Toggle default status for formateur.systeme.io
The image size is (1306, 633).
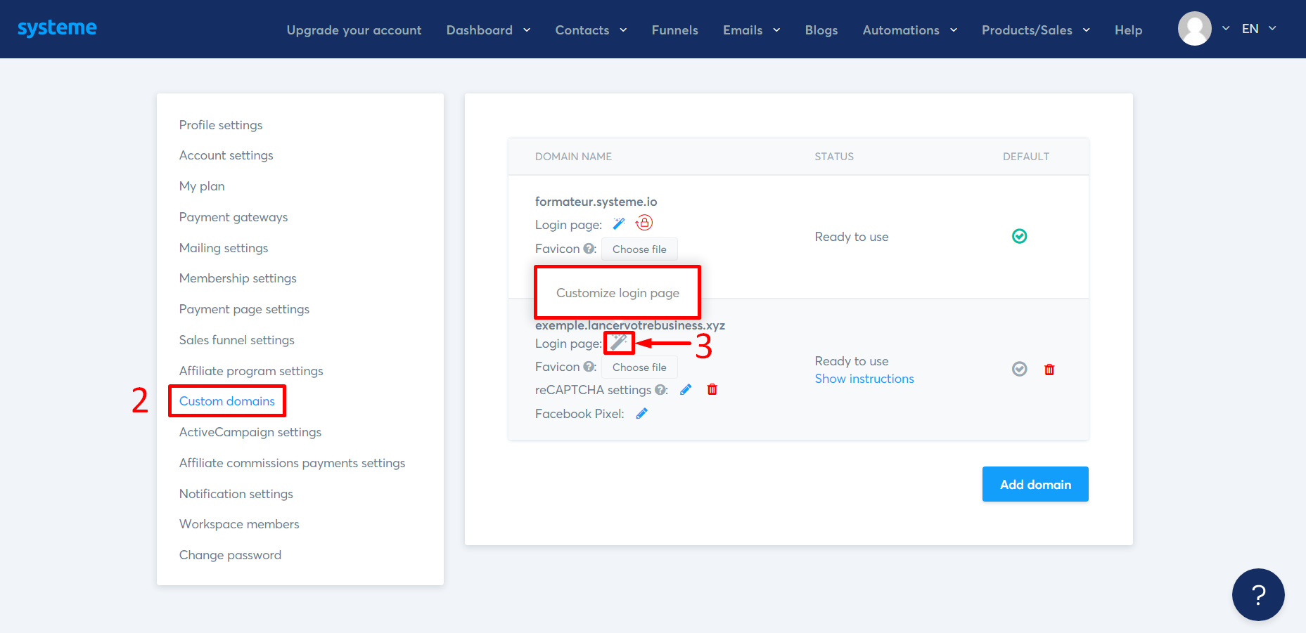pos(1019,236)
